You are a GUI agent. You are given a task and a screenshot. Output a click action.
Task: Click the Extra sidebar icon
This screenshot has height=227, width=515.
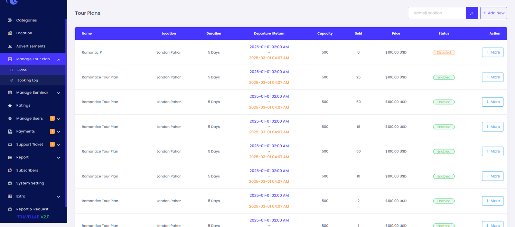10,196
